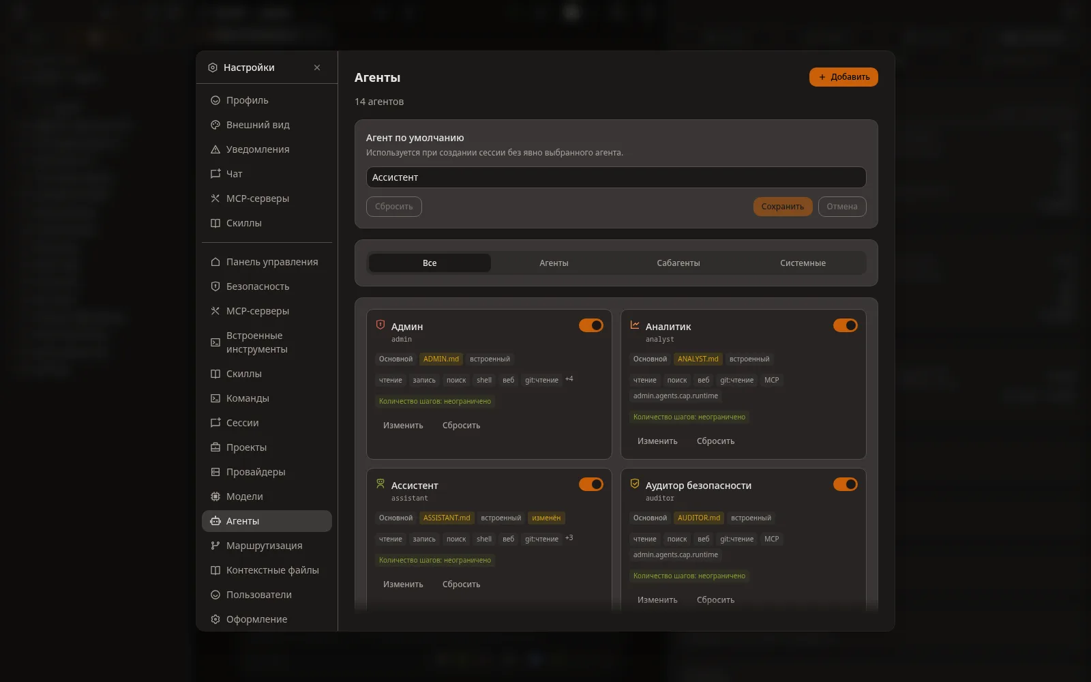
Task: Disable the Ассистент agent toggle
Action: point(591,484)
